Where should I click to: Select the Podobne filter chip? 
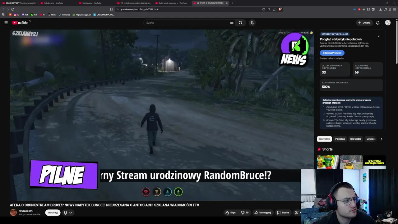(340, 139)
